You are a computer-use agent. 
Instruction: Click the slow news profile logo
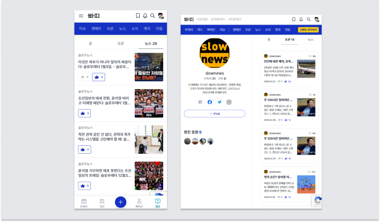coord(214,53)
